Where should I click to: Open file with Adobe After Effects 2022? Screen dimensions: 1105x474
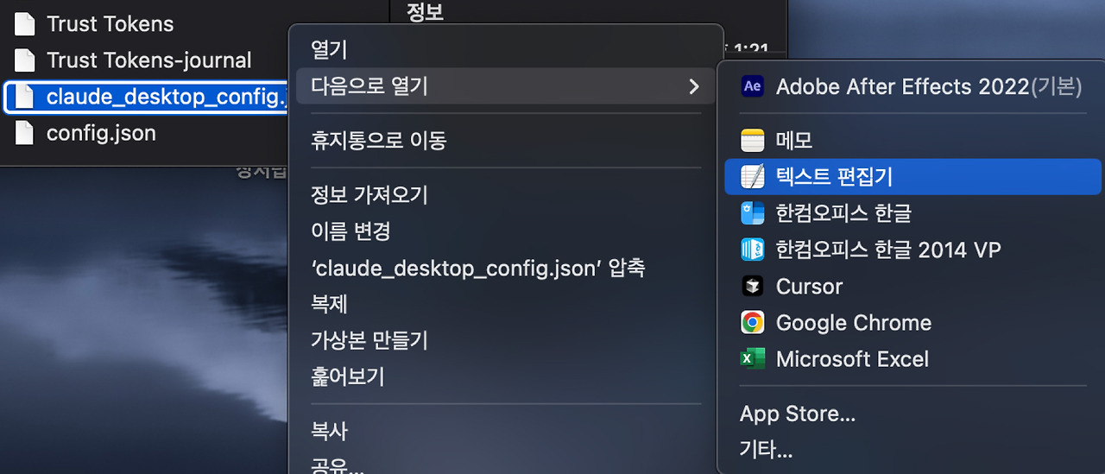pyautogui.click(x=913, y=86)
